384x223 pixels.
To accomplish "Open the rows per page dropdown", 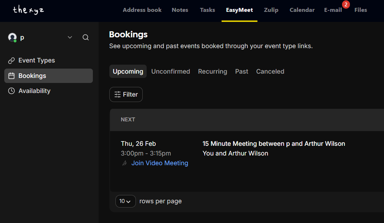I will 125,201.
